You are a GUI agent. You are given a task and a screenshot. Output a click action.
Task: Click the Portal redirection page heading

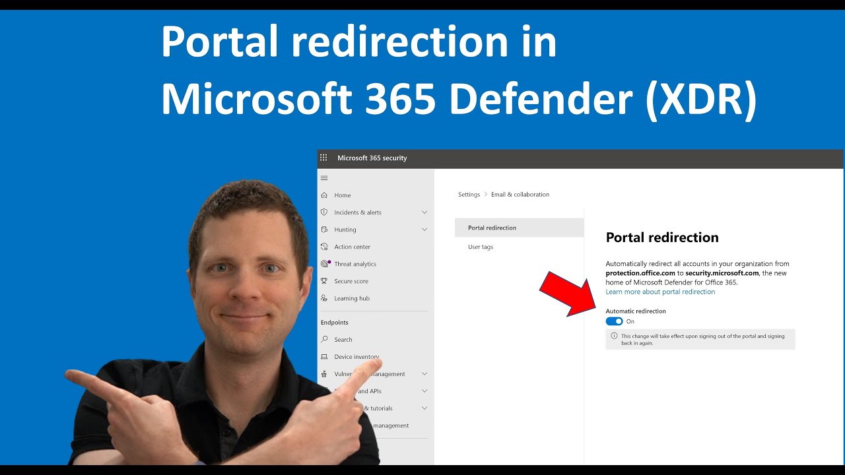pos(662,237)
